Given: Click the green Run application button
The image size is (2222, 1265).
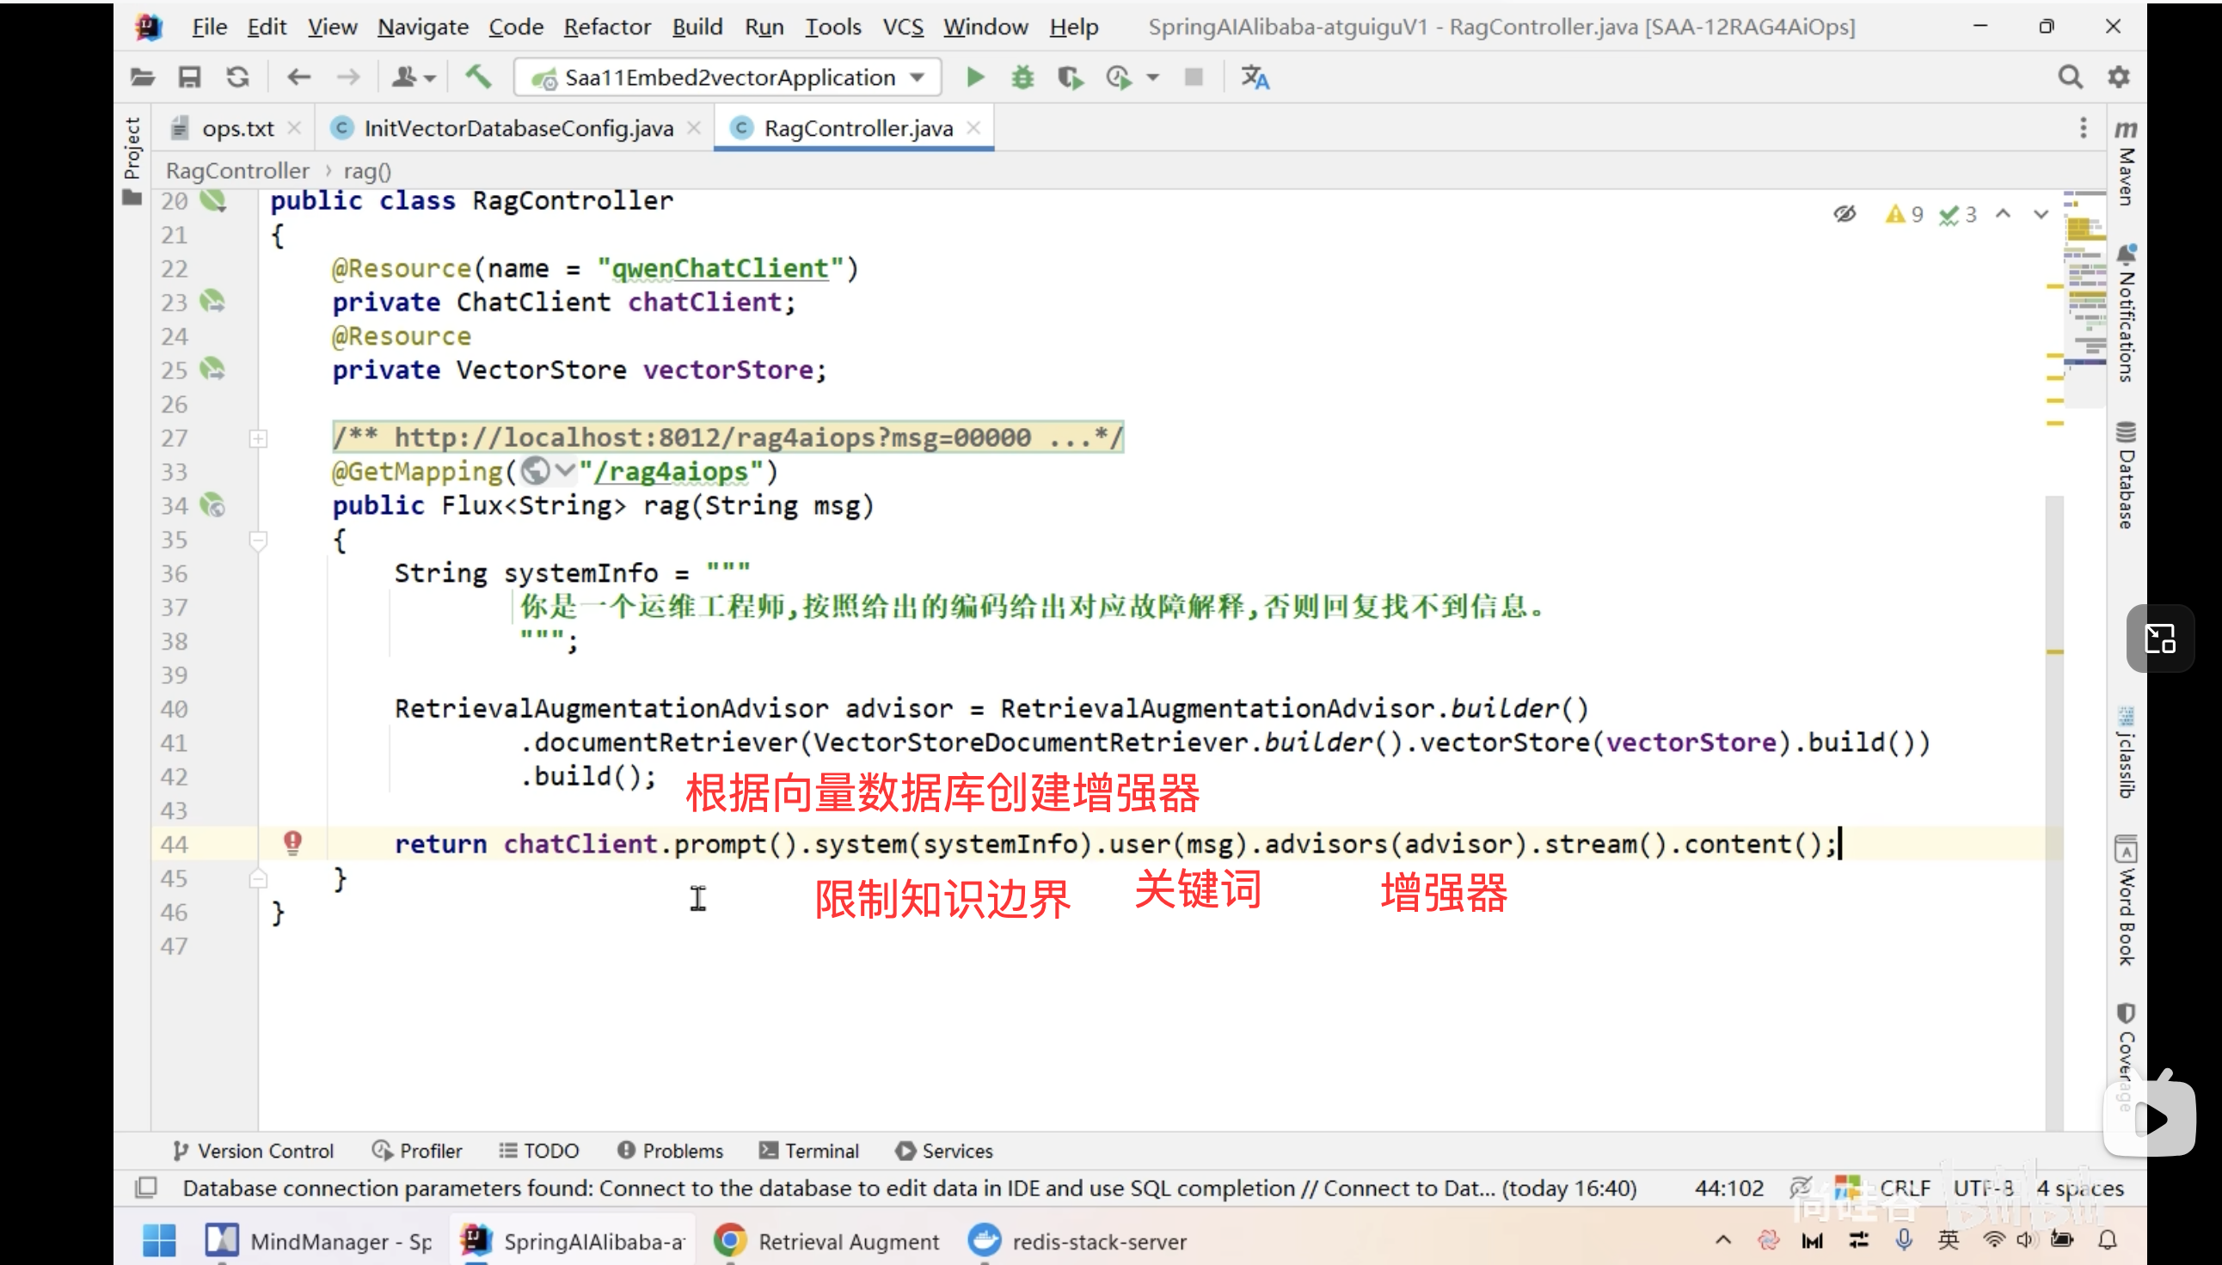Looking at the screenshot, I should click(974, 77).
